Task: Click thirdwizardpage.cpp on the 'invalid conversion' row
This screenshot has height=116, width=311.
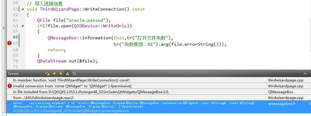Action: [x=286, y=86]
